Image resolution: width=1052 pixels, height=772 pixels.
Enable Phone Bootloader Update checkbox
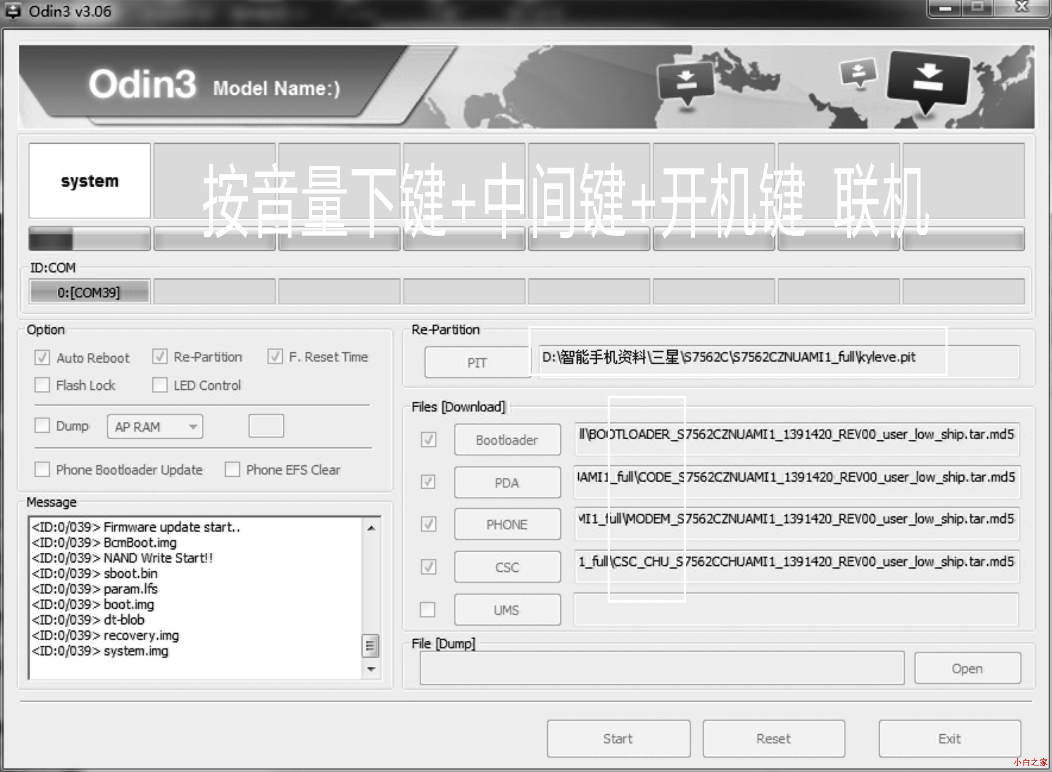tap(42, 469)
